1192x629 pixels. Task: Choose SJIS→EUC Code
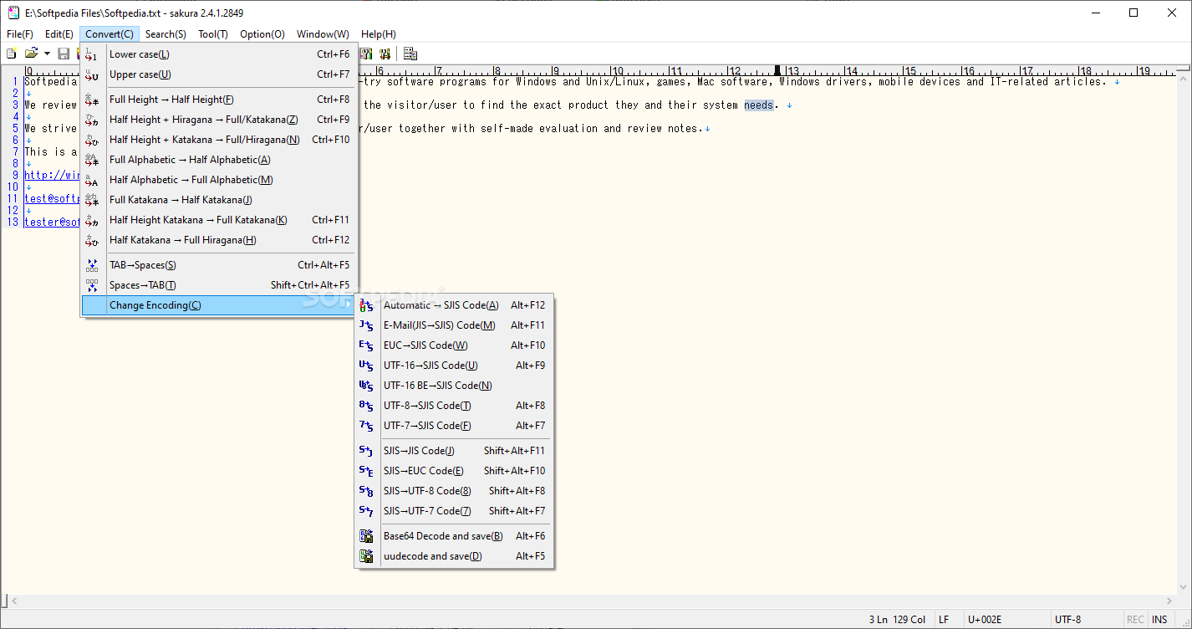[x=454, y=471]
